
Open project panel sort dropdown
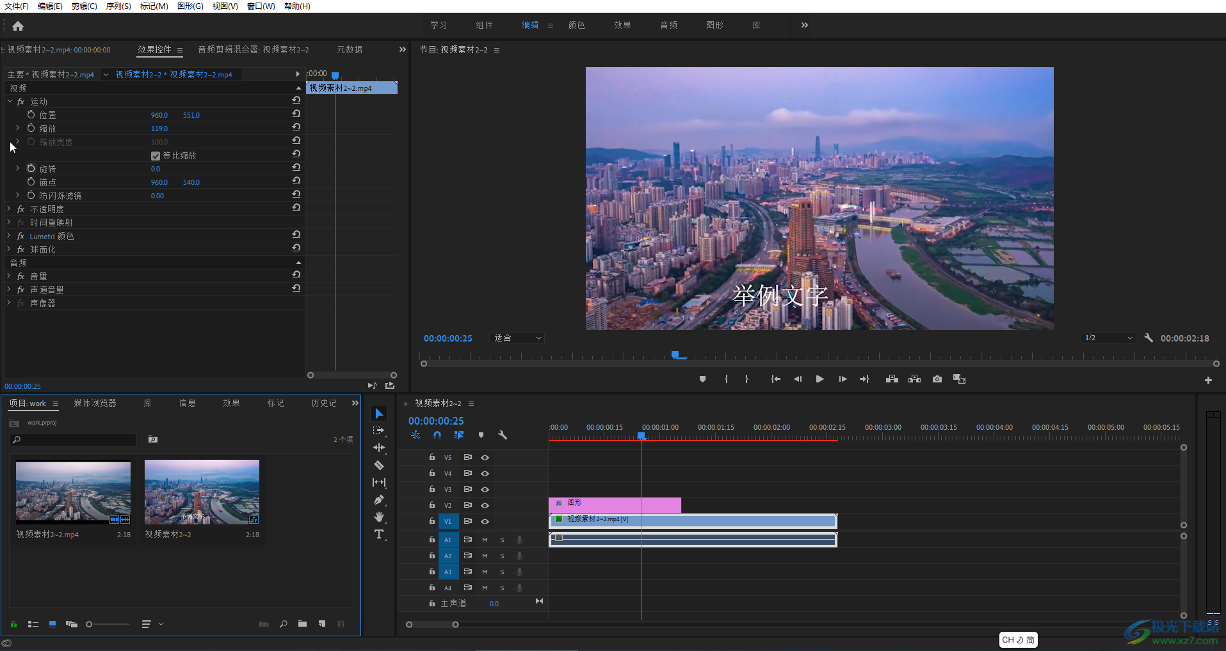coord(152,624)
